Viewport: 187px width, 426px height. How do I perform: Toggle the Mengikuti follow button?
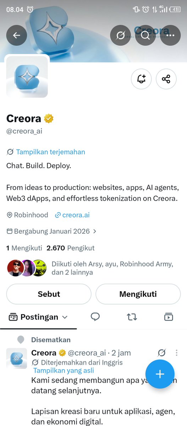(138, 294)
